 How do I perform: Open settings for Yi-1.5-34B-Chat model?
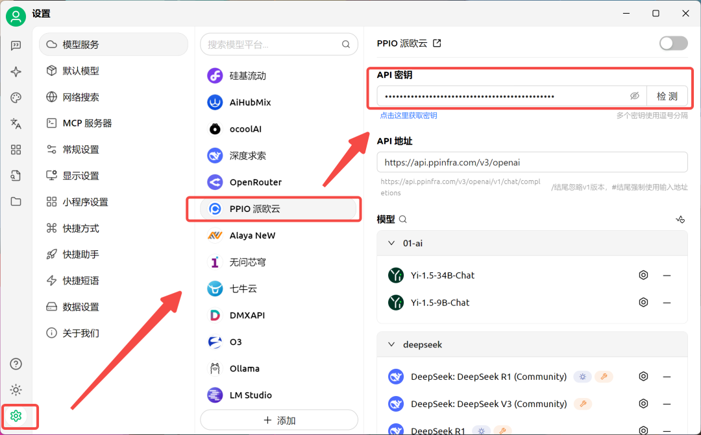pos(643,275)
